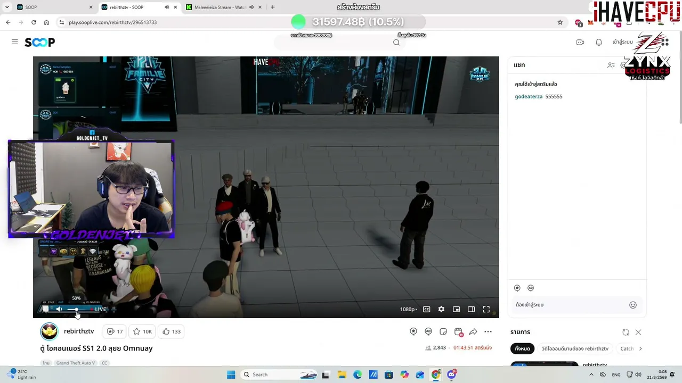Open browser home page
Screen dimensions: 682x383
pos(46,22)
